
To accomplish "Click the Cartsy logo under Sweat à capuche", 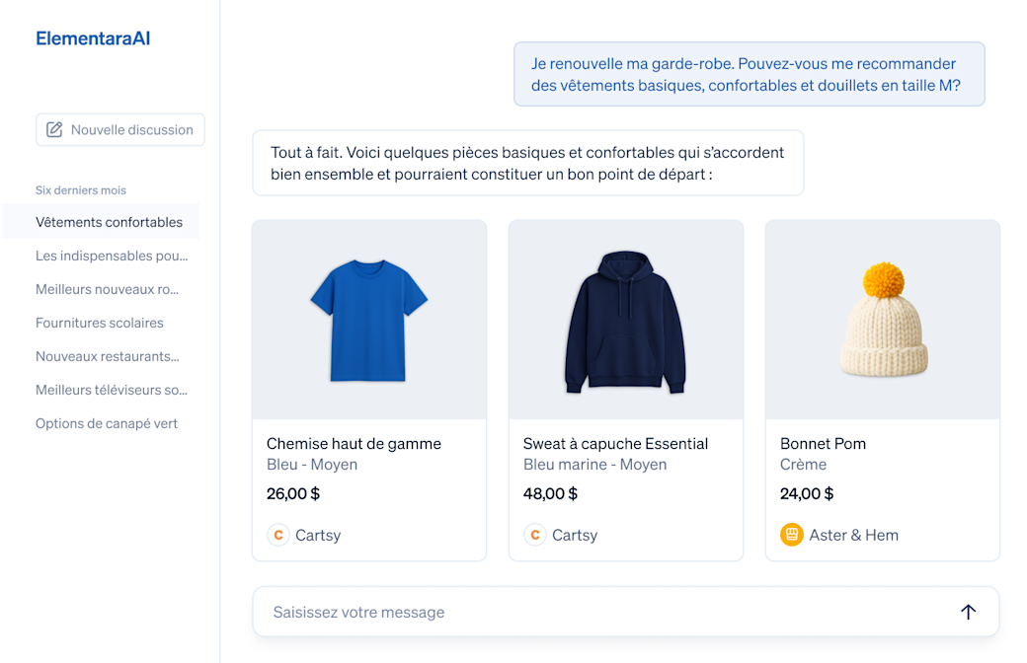I will click(535, 535).
